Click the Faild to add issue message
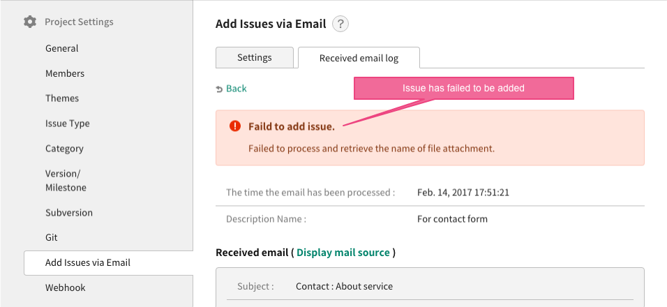Viewport: 667px width, 307px height. (292, 126)
